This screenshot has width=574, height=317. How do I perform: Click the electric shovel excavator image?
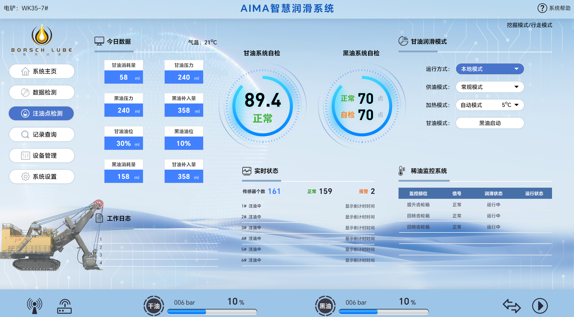click(53, 235)
